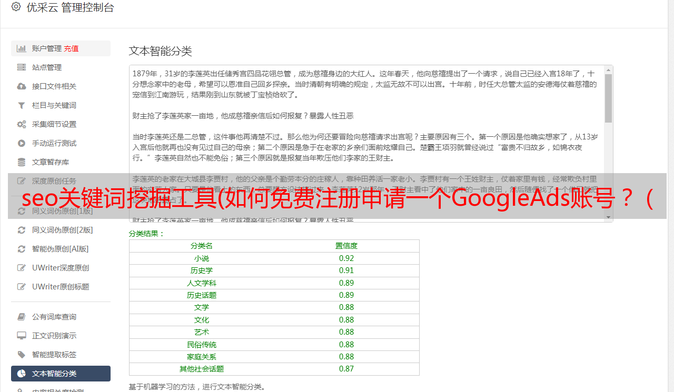Click the text area scrollbar thumb

click(x=608, y=97)
